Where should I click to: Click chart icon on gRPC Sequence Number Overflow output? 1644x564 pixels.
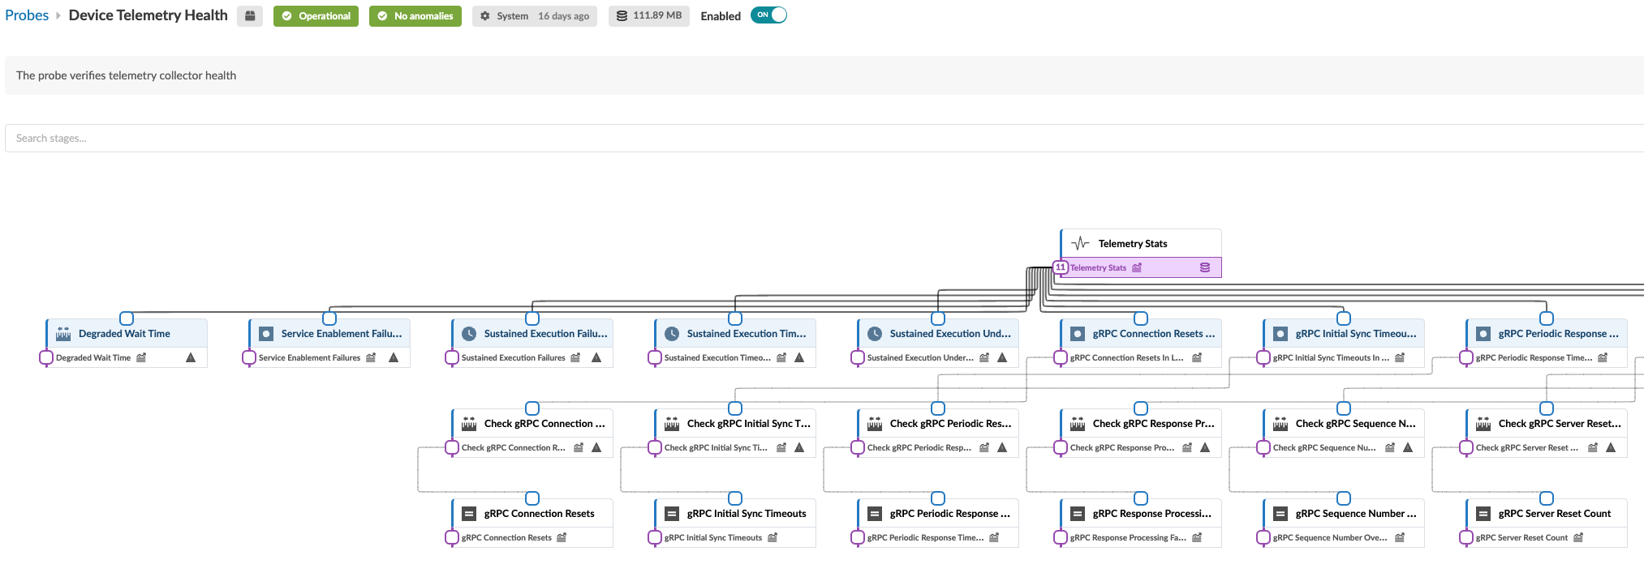(1400, 537)
